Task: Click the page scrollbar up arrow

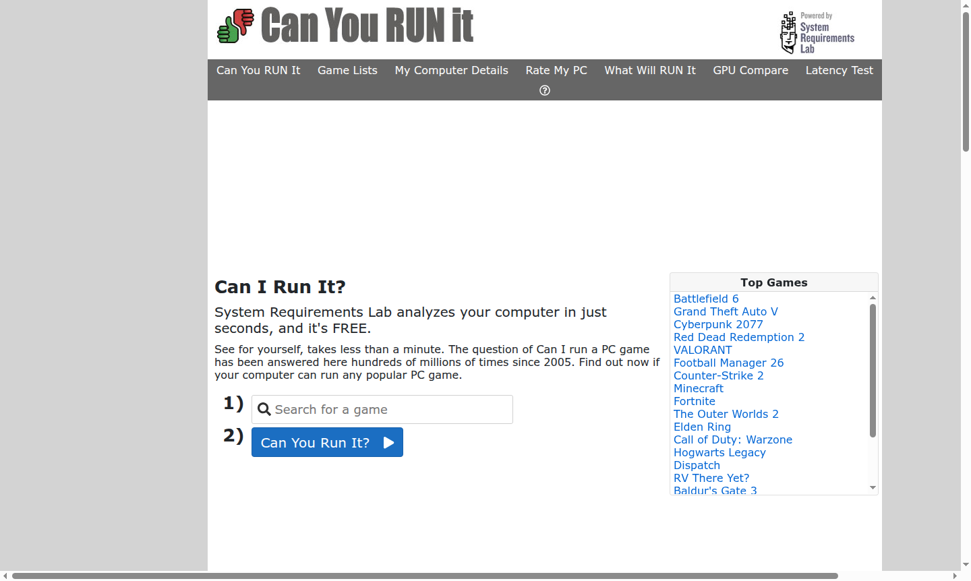Action: (x=966, y=5)
